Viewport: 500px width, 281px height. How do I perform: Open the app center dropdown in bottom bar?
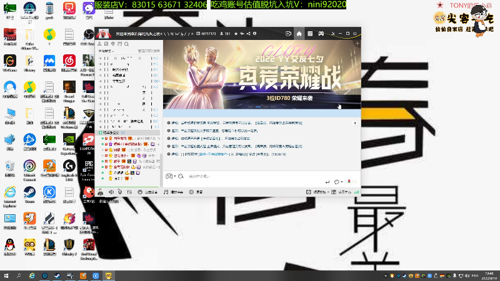(341, 192)
